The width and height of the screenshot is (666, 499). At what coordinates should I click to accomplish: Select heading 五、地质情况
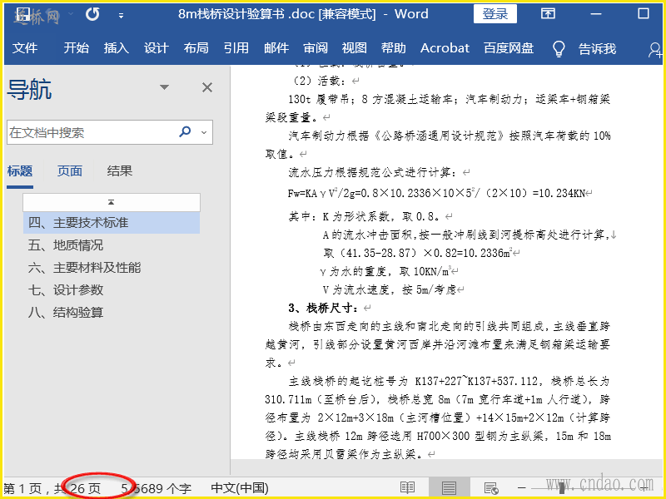pos(66,245)
